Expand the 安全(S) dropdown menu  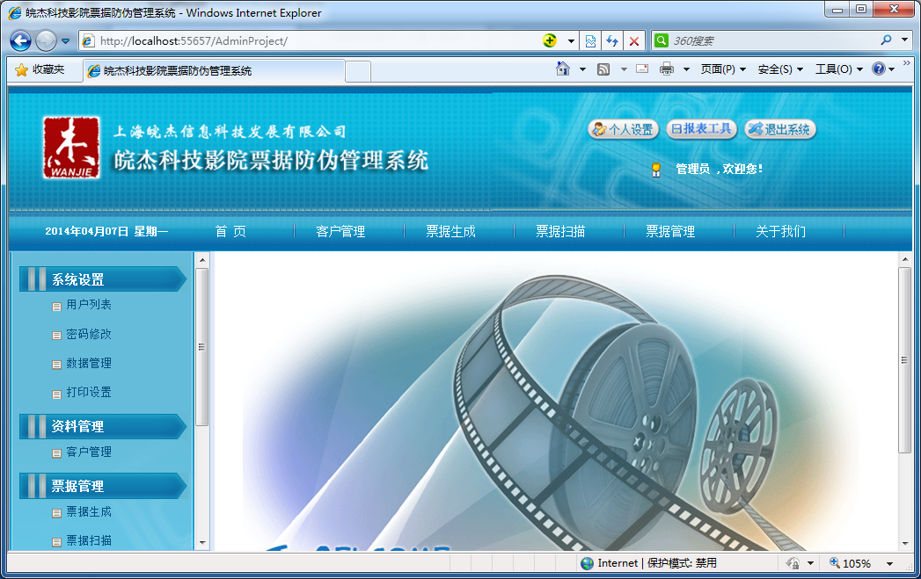(x=780, y=69)
